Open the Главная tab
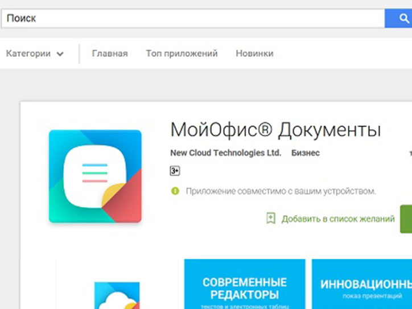Screen dimensions: 412x309 click(x=110, y=53)
